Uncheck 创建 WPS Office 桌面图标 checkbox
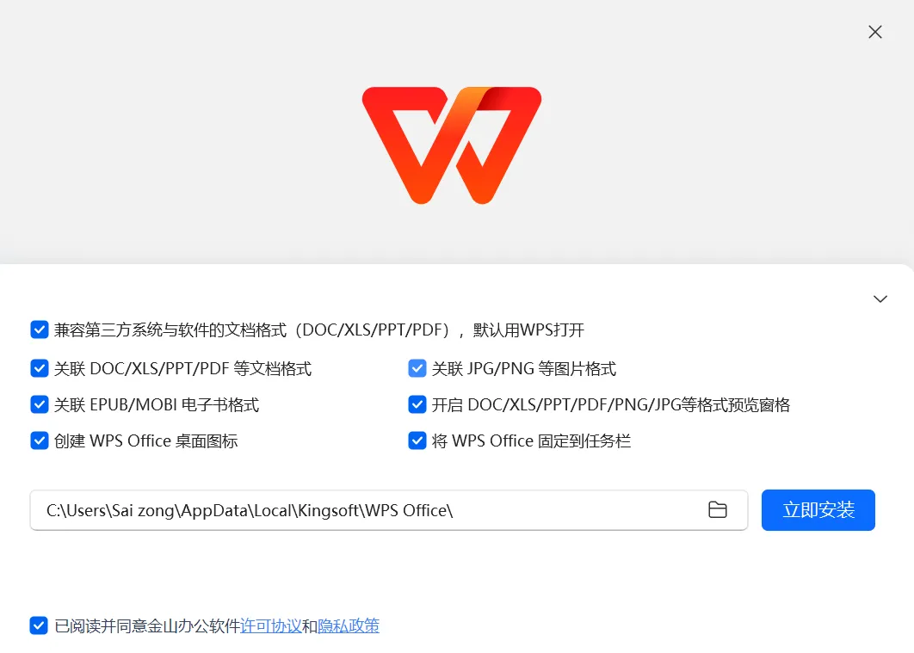 click(39, 440)
